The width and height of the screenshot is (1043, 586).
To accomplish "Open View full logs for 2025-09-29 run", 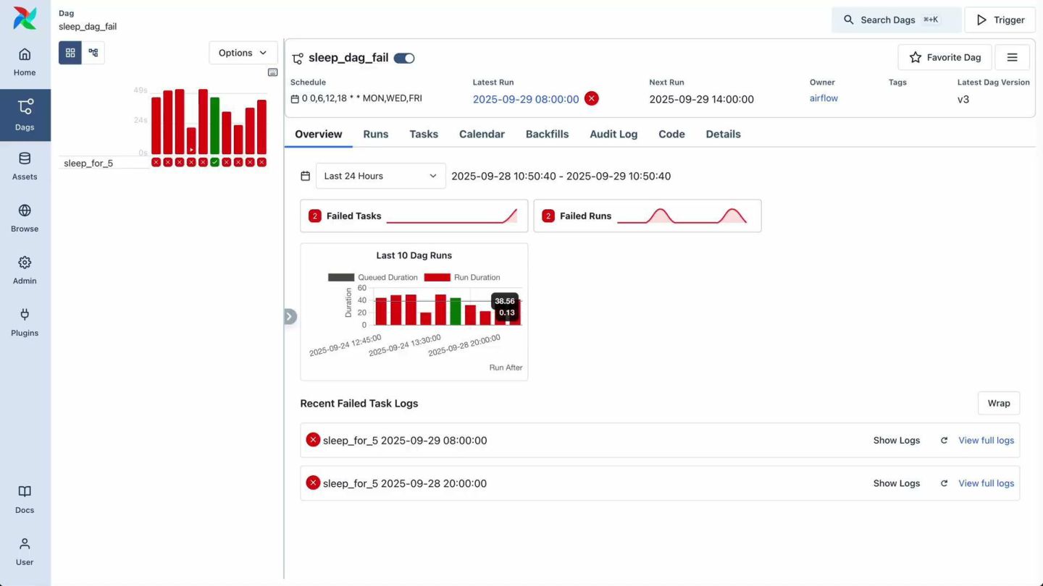I will click(987, 440).
